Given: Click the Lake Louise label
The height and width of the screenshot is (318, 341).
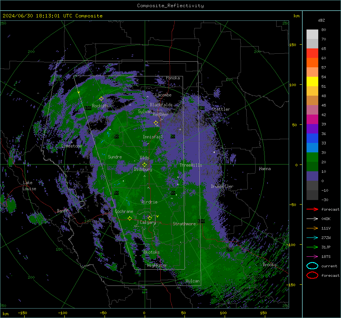Looking at the screenshot, I should (29, 186).
